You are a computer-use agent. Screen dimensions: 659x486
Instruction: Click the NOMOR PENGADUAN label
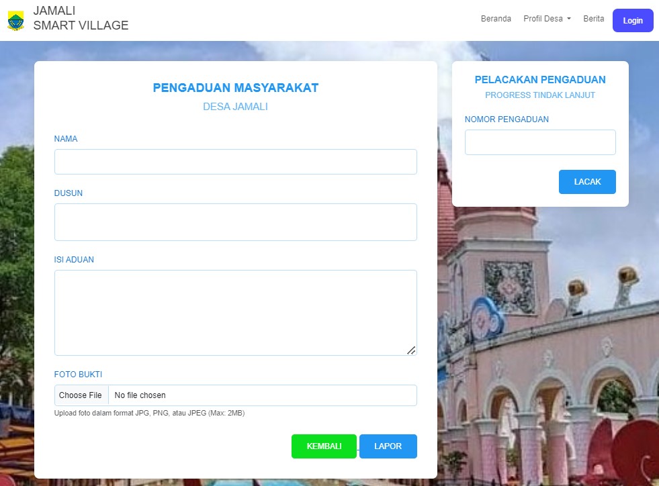point(507,119)
